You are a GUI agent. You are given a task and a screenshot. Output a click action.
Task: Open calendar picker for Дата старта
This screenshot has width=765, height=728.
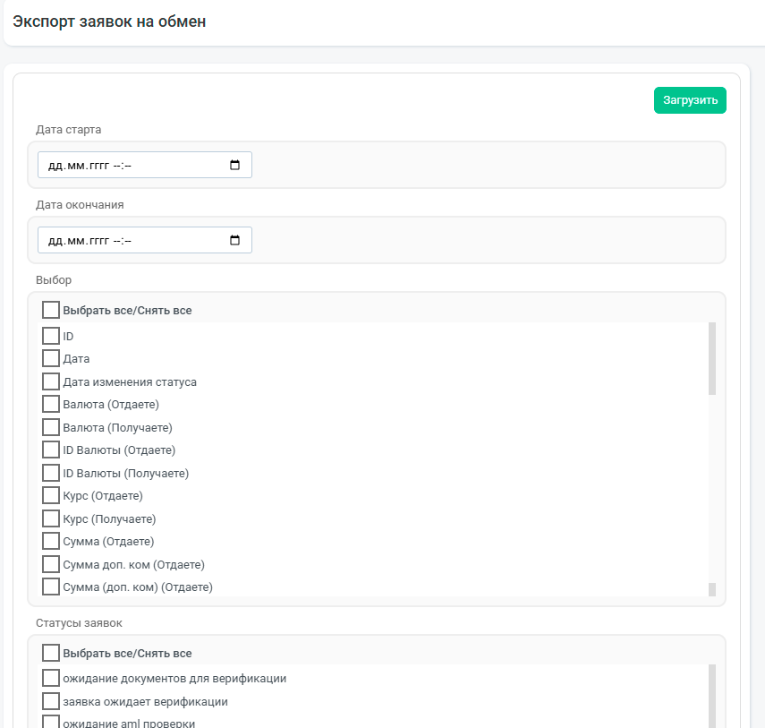pos(234,165)
